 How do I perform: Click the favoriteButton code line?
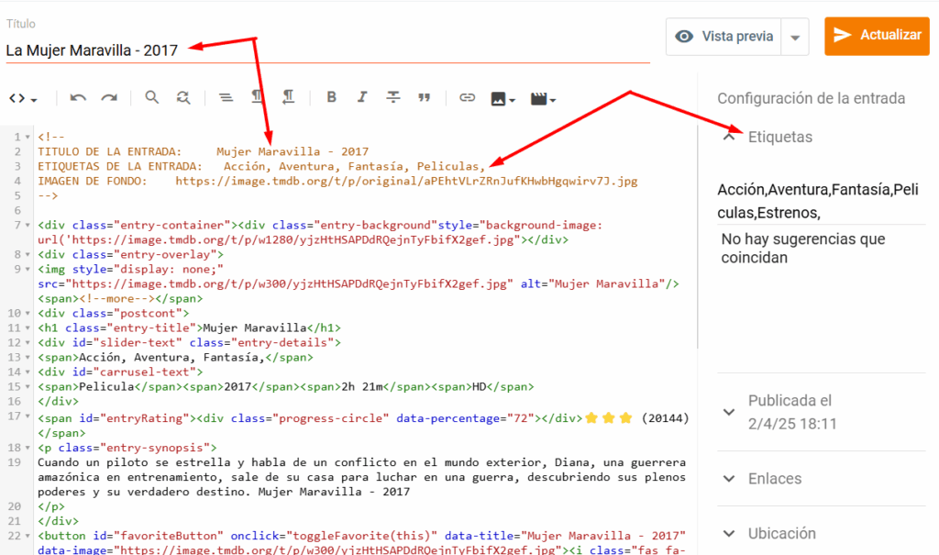coord(361,543)
